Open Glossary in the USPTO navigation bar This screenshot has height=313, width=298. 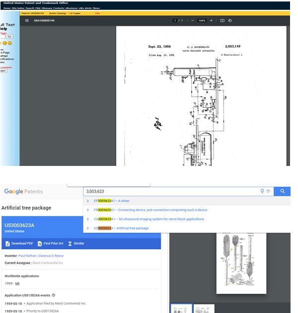[x=47, y=8]
